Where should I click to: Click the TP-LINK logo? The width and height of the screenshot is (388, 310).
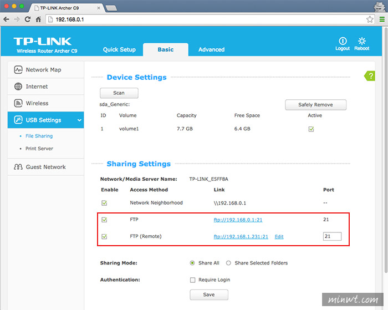pyautogui.click(x=43, y=42)
